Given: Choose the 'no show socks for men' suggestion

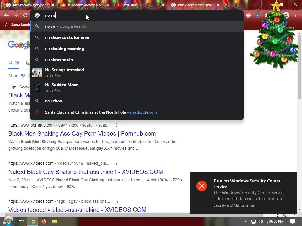Looking at the screenshot, I should pyautogui.click(x=137, y=37).
